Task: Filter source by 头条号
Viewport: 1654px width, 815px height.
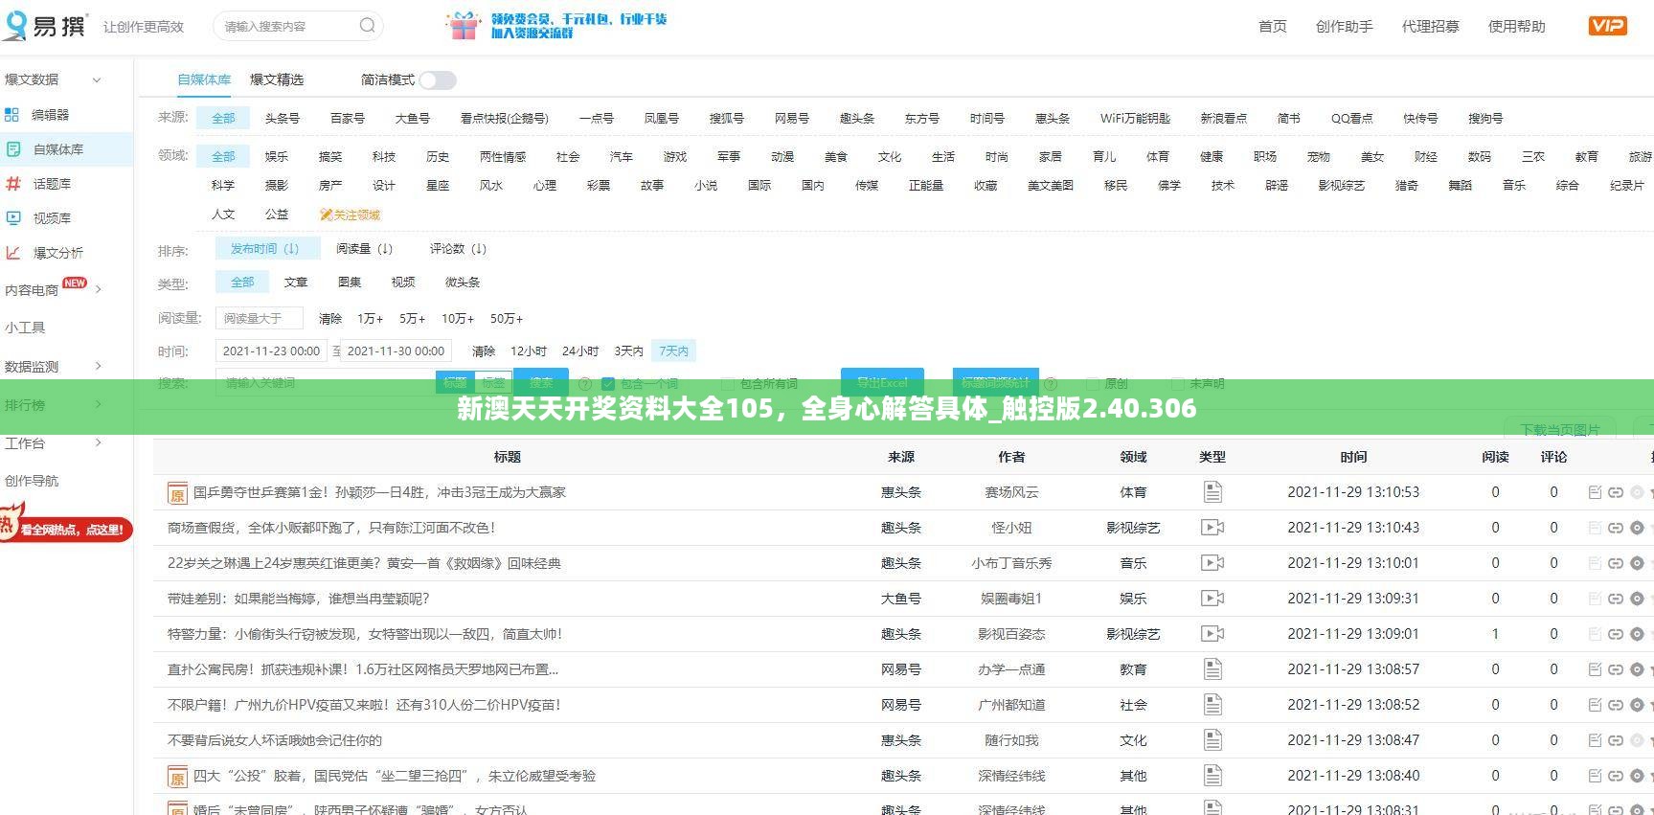Action: (x=283, y=119)
